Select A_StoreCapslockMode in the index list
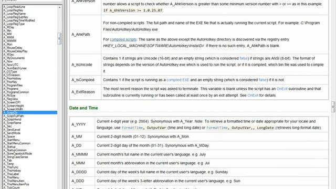The image size is (336, 189). pyautogui.click(x=17, y=154)
